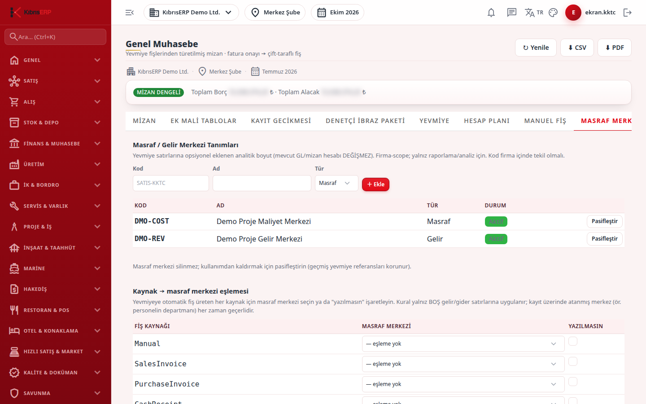The height and width of the screenshot is (404, 646).
Task: Open the STOK & DEPO section
Action: point(56,123)
